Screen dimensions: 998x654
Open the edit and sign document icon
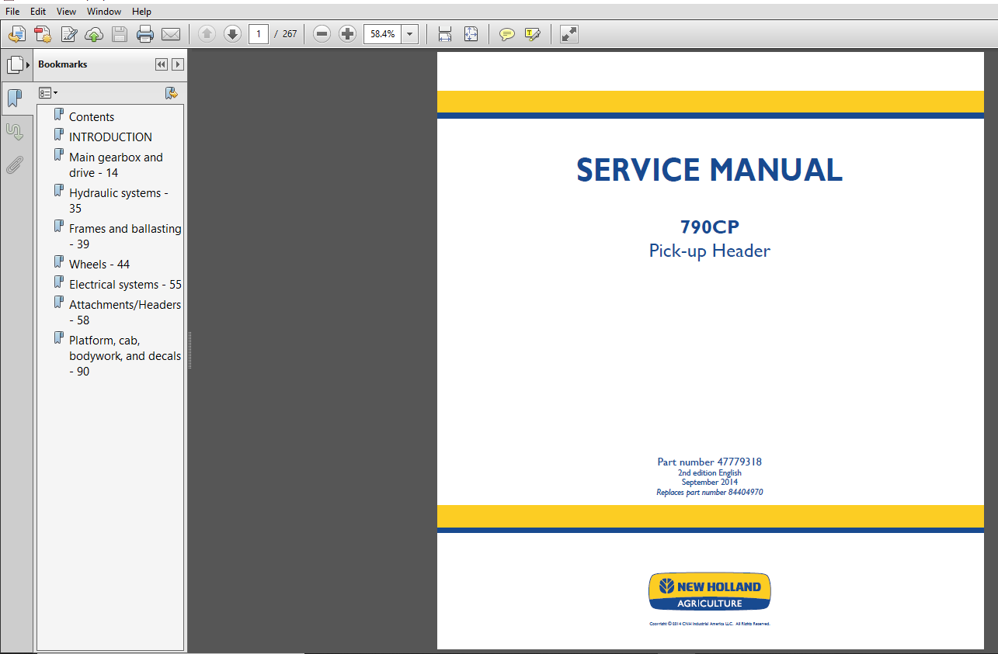(68, 34)
